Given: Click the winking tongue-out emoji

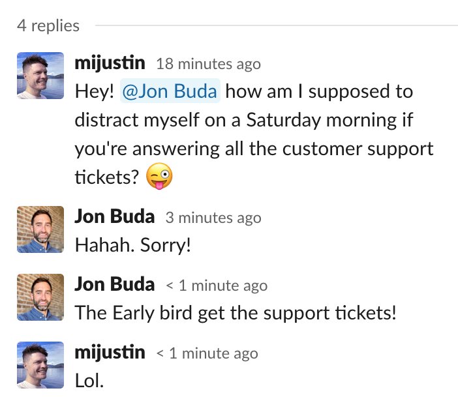Looking at the screenshot, I should (160, 177).
